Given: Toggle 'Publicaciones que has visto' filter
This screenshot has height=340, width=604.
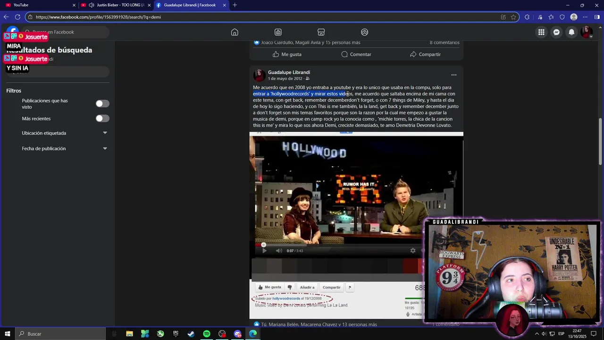Looking at the screenshot, I should pyautogui.click(x=102, y=103).
